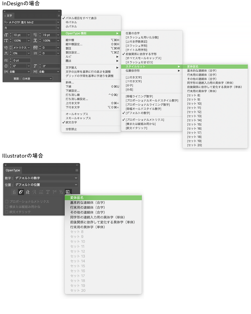Increment font size stepper arrows
The width and height of the screenshot is (251, 314).
[11, 35]
